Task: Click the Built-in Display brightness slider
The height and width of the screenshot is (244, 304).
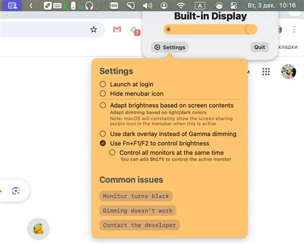Action: (210, 30)
